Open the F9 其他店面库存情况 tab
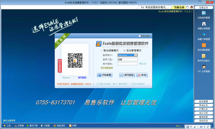This screenshot has height=129, width=215. pos(155,7)
